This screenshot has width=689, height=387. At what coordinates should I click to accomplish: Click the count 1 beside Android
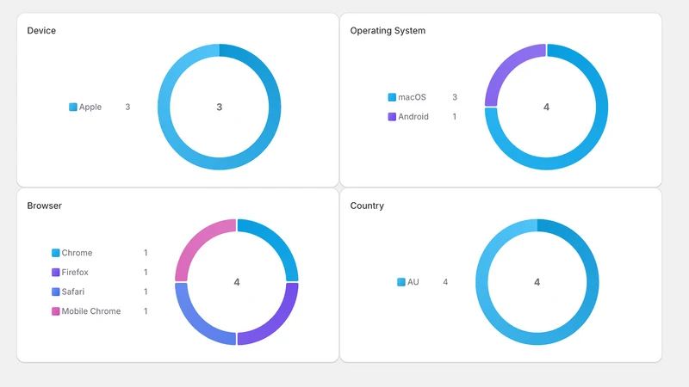[x=455, y=116]
